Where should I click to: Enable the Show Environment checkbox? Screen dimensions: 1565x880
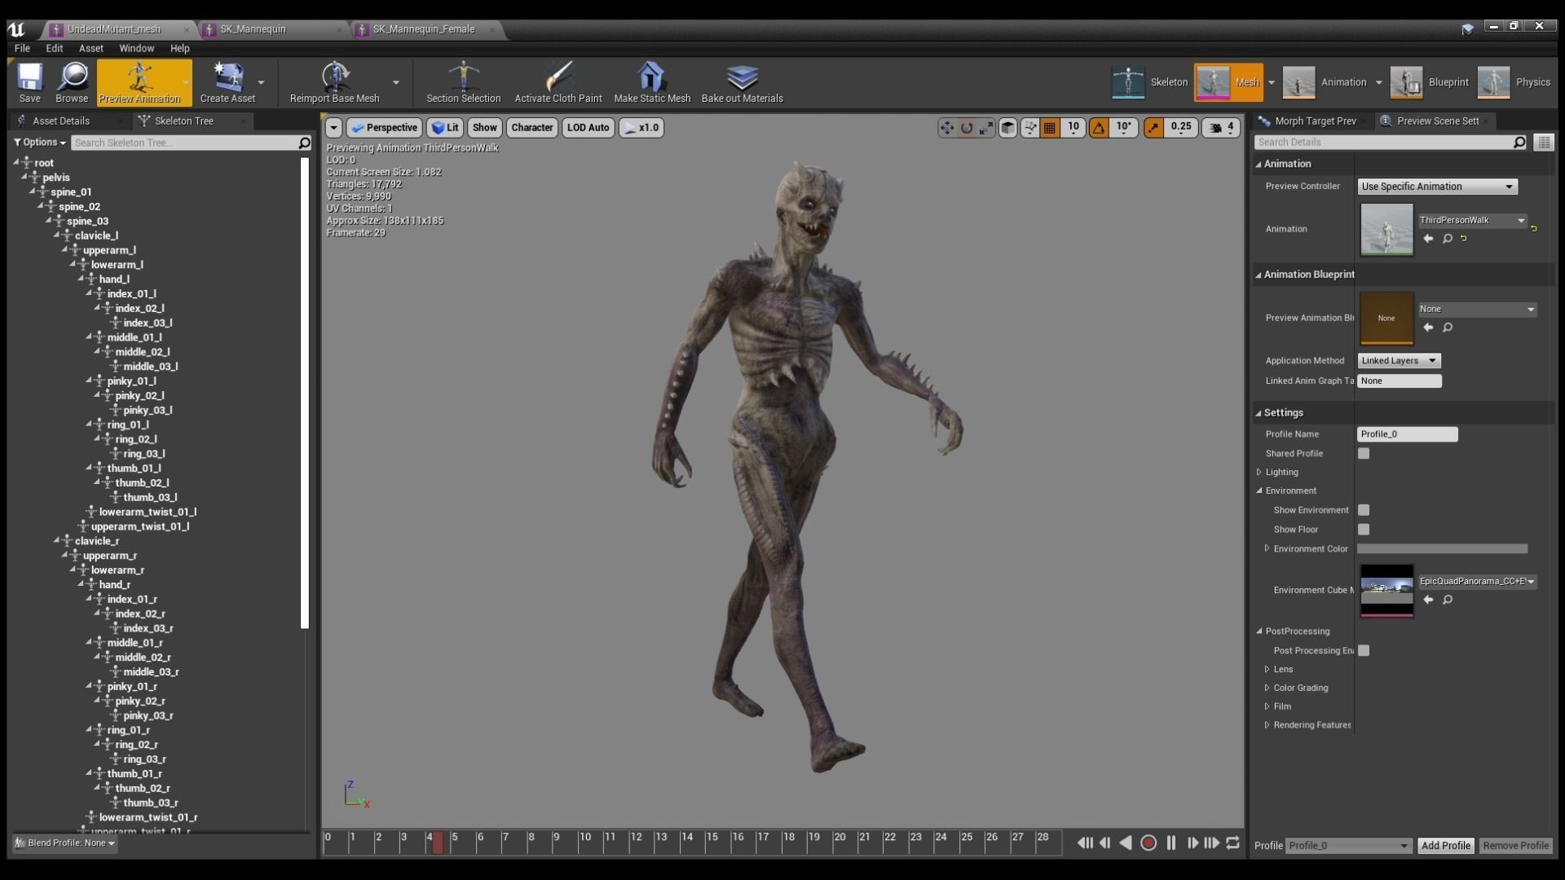coord(1364,510)
